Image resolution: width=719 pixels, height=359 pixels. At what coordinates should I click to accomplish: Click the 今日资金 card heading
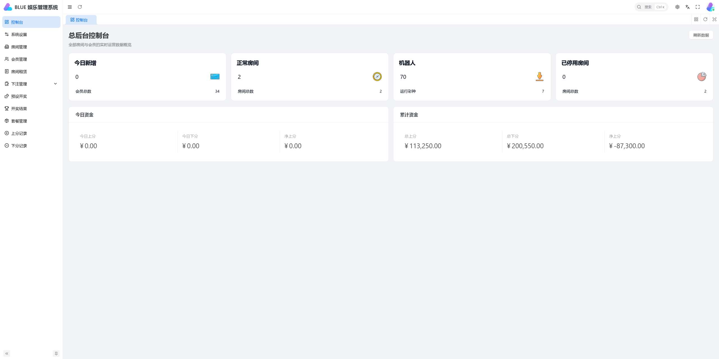84,115
